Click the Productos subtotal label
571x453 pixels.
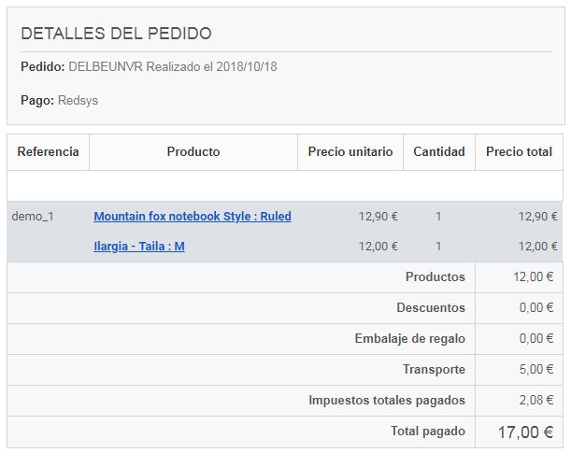click(x=435, y=277)
